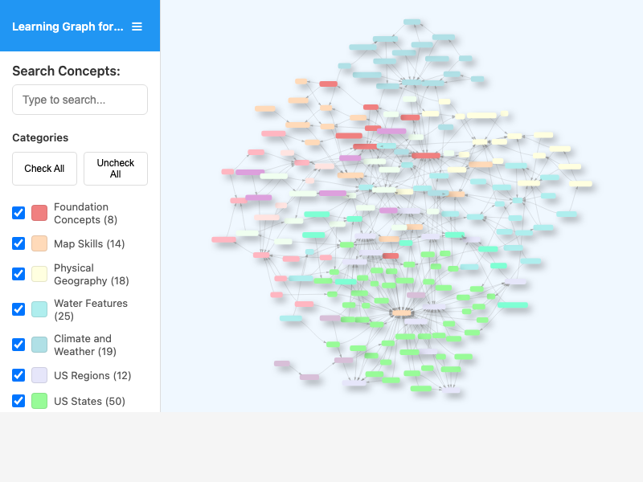Image resolution: width=643 pixels, height=482 pixels.
Task: Uncheck the Climate and Weather category
Action: [18, 344]
